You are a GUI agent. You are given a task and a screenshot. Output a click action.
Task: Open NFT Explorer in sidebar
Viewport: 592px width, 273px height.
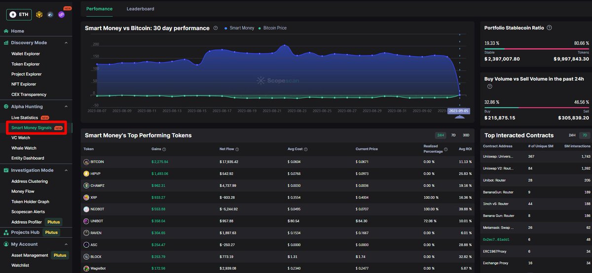click(x=24, y=84)
